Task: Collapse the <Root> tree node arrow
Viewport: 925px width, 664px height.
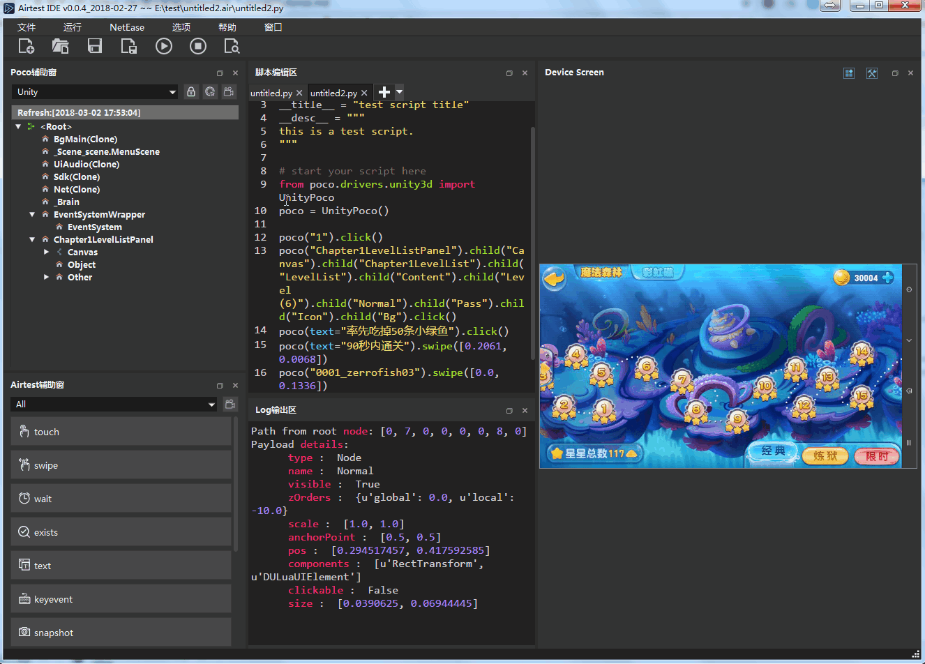Action: click(18, 126)
